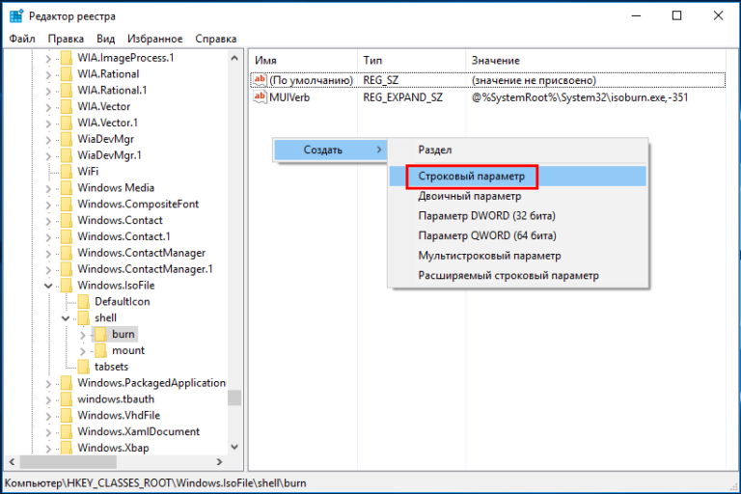
Task: Select the burn folder icon in tree
Action: 100,334
